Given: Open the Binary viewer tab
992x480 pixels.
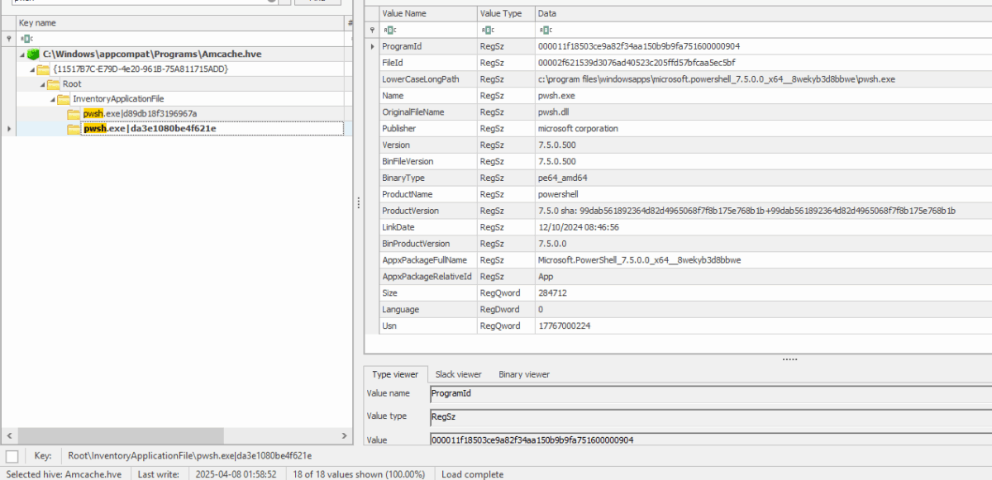Looking at the screenshot, I should pyautogui.click(x=523, y=374).
